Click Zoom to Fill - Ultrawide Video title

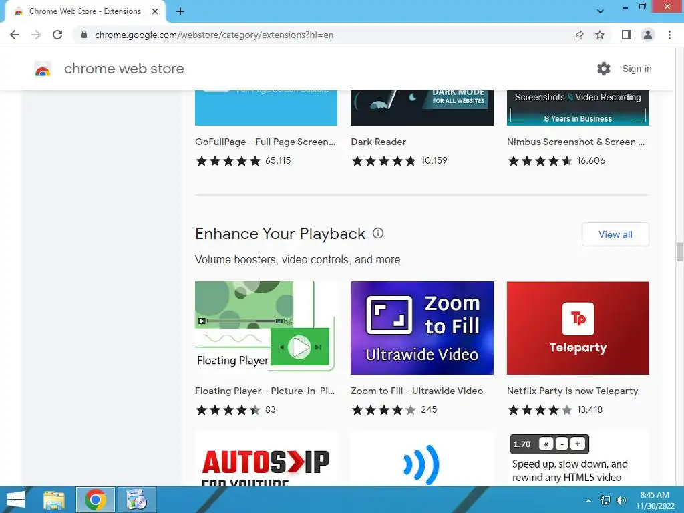(417, 391)
